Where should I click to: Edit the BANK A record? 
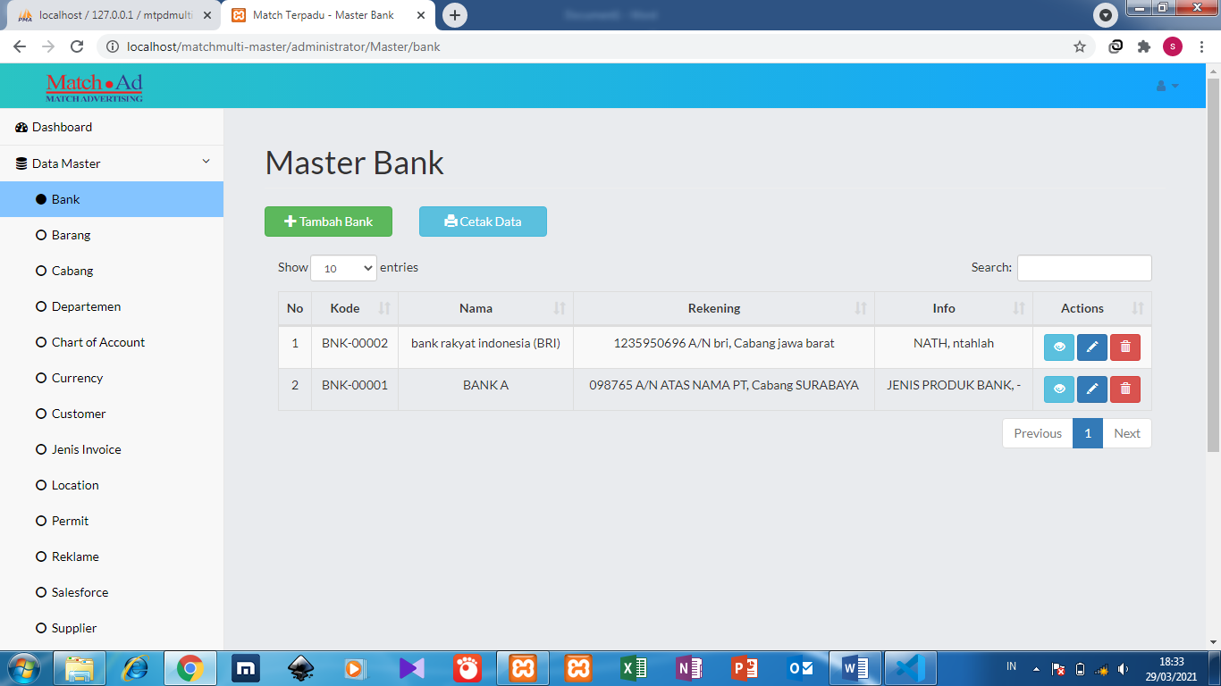click(x=1091, y=389)
